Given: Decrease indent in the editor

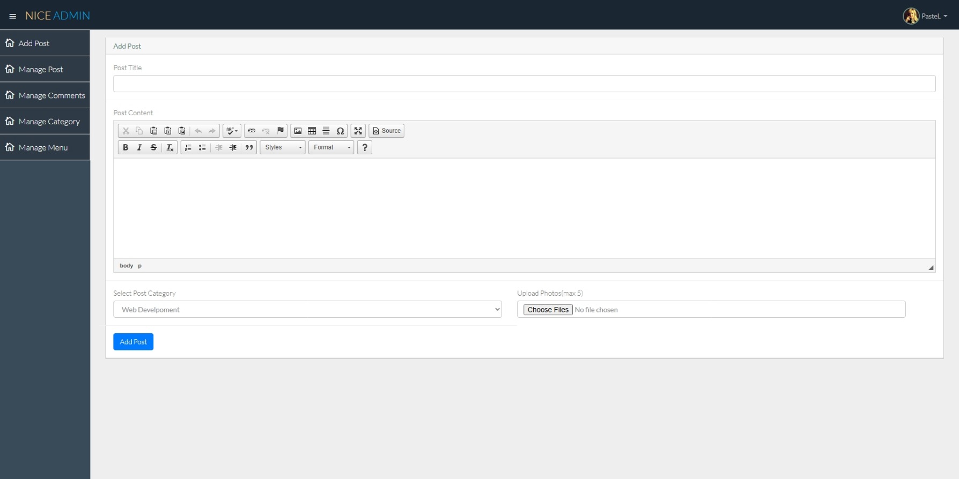Looking at the screenshot, I should tap(218, 147).
